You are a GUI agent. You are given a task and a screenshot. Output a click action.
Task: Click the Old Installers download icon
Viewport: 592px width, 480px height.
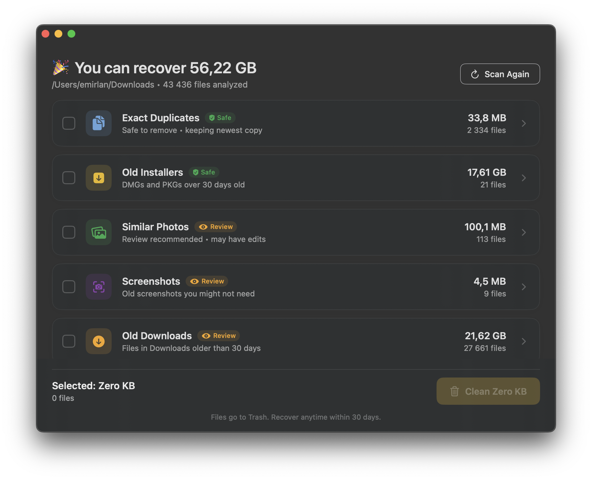[x=99, y=178]
